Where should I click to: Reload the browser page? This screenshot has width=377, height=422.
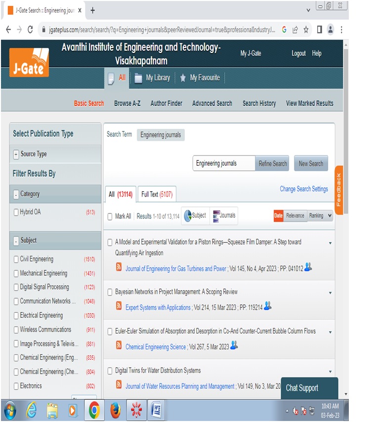(30, 30)
